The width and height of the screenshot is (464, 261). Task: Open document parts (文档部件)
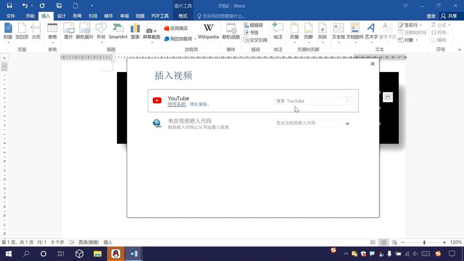point(355,32)
